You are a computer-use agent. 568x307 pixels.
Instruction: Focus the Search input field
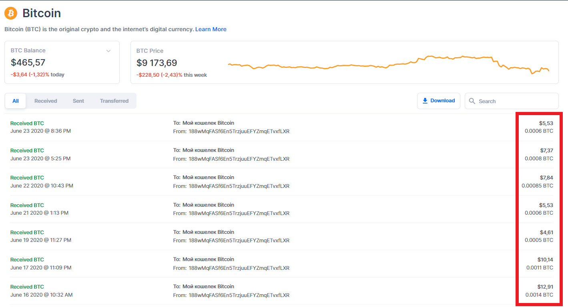(x=512, y=101)
